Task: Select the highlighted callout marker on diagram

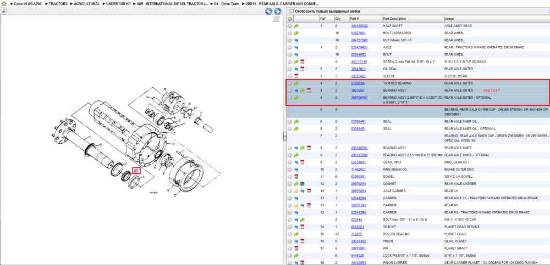Action: pos(136,171)
